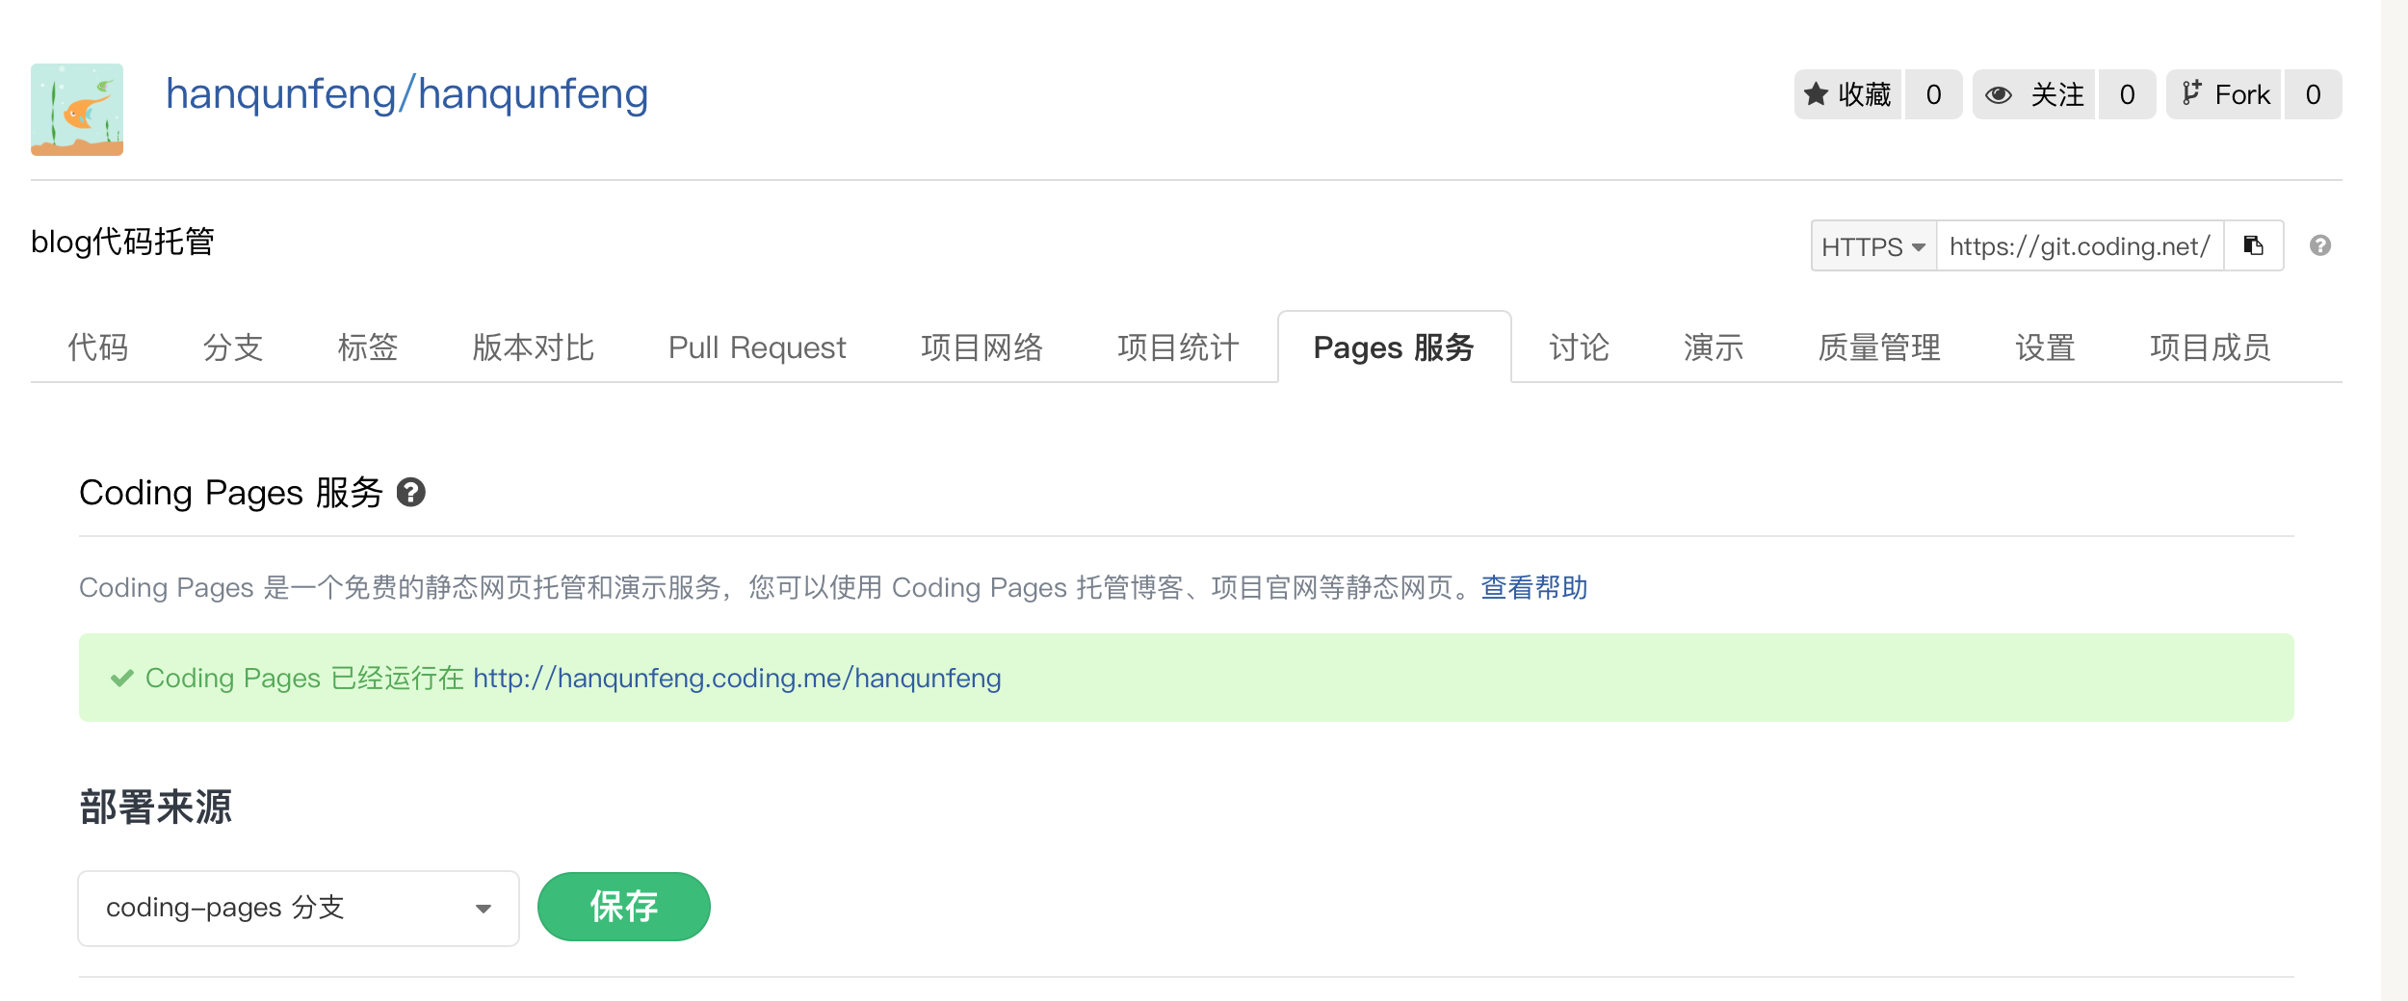The height and width of the screenshot is (1001, 2408).
Task: Open the fish project avatar image
Action: [77, 109]
